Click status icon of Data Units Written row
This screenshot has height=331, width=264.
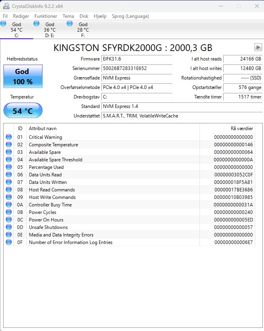click(9, 182)
